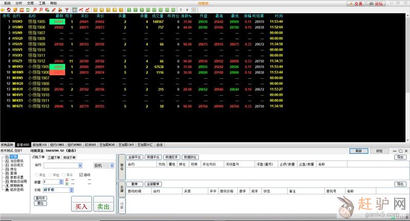Click the green highlighted HSIK5 latest price cell
Image resolution: width=410 pixels, height=221 pixels.
pyautogui.click(x=57, y=22)
